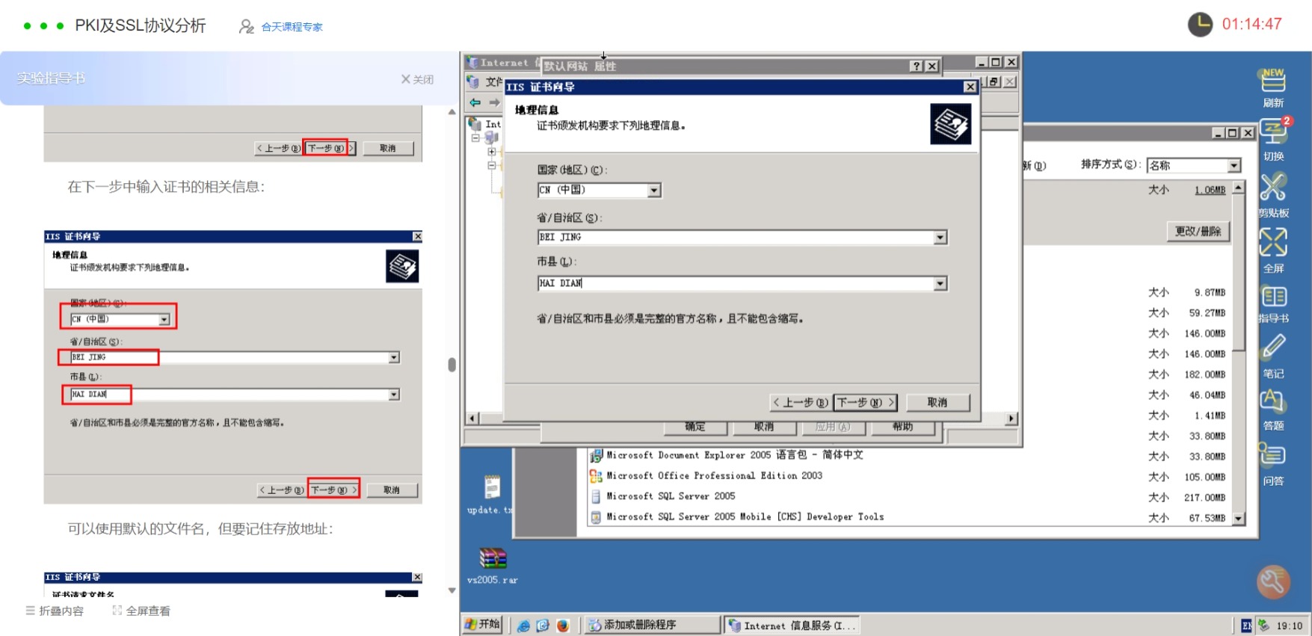Image resolution: width=1312 pixels, height=636 pixels.
Task: Click the guide panel scrollbar thumb
Action: (x=452, y=365)
